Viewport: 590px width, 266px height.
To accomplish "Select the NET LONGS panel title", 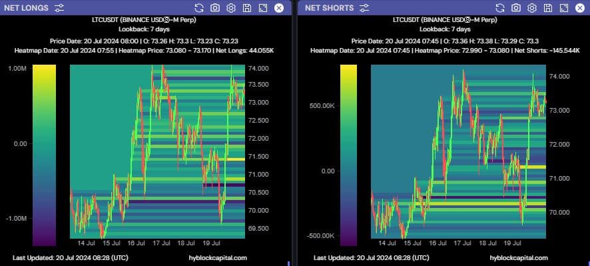I will click(27, 8).
